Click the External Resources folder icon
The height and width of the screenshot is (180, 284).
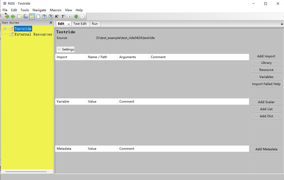11,34
